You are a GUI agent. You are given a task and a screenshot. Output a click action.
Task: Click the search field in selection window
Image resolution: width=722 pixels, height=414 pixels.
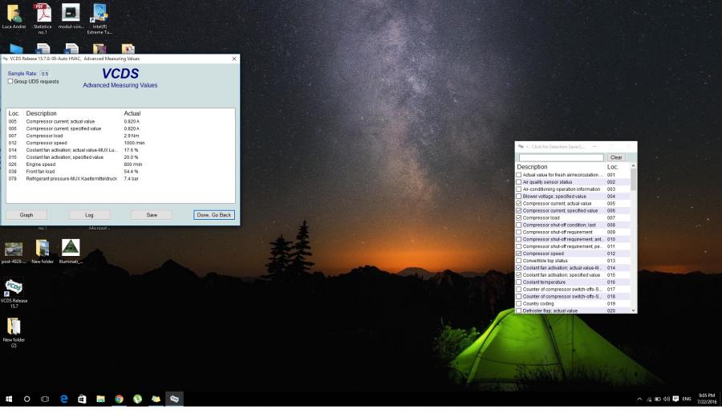561,157
